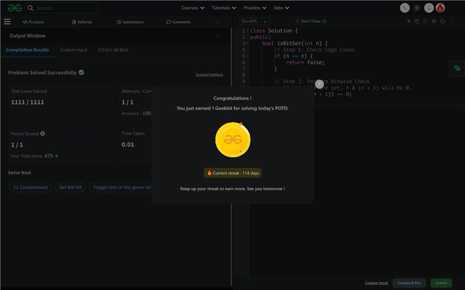The height and width of the screenshot is (290, 465).
Task: Close the Output Window
Action: [218, 37]
